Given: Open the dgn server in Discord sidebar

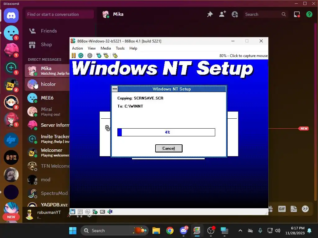Looking at the screenshot, I should point(11,140).
